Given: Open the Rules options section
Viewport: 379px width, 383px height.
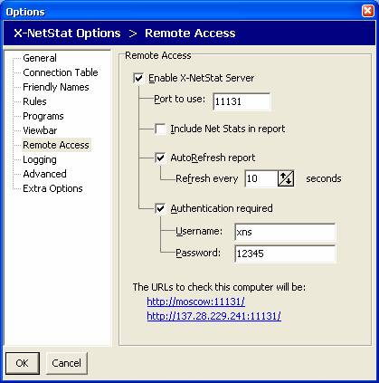Looking at the screenshot, I should 34,101.
